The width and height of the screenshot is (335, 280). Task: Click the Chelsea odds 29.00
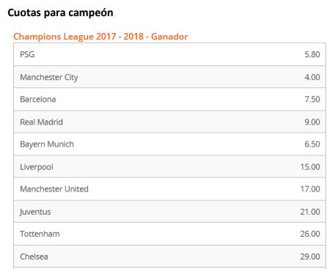coord(310,257)
